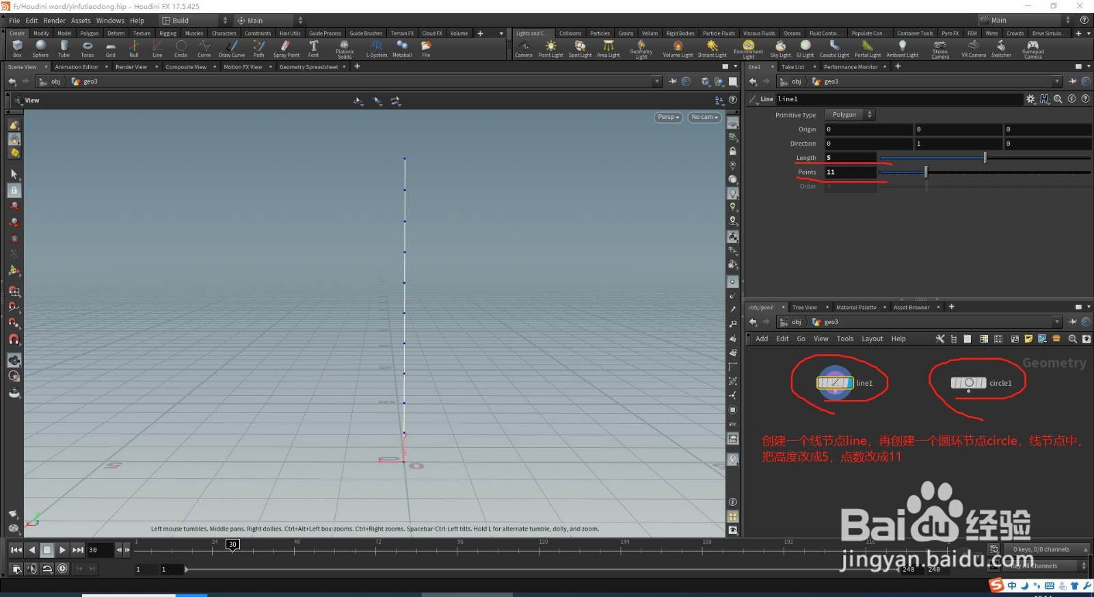Select the Font shelf tool
This screenshot has width=1094, height=597.
coord(313,49)
